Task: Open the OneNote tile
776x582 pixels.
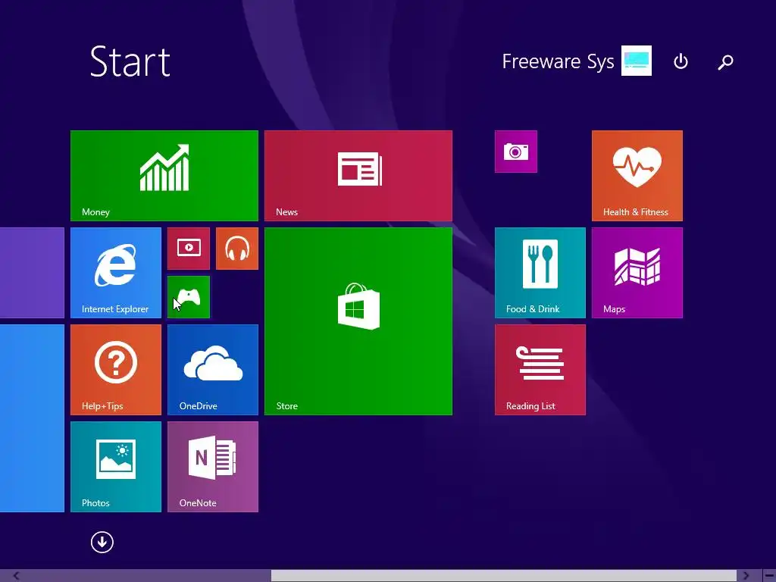Action: (213, 467)
